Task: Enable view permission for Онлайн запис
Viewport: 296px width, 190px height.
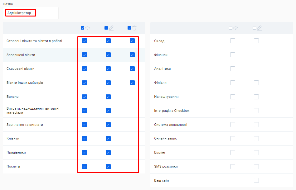Action: (233, 139)
